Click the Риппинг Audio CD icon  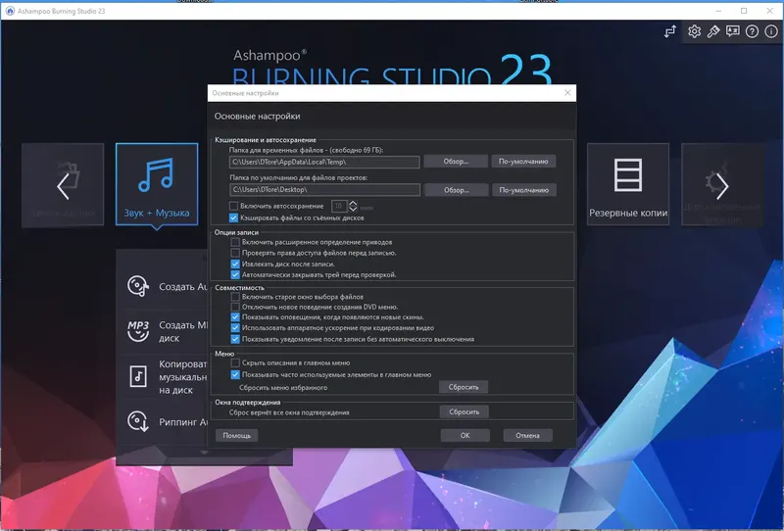point(138,421)
